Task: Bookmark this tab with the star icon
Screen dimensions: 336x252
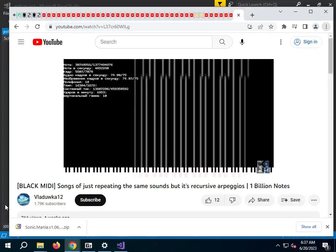Action: tap(271, 27)
